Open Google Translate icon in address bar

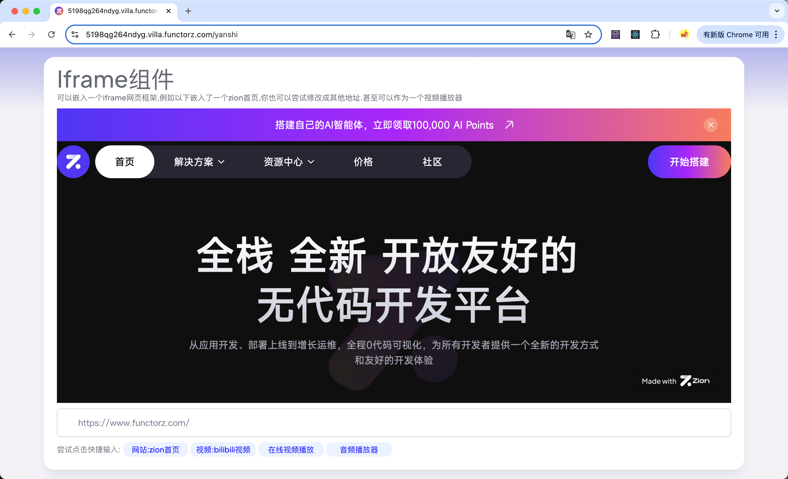(570, 34)
